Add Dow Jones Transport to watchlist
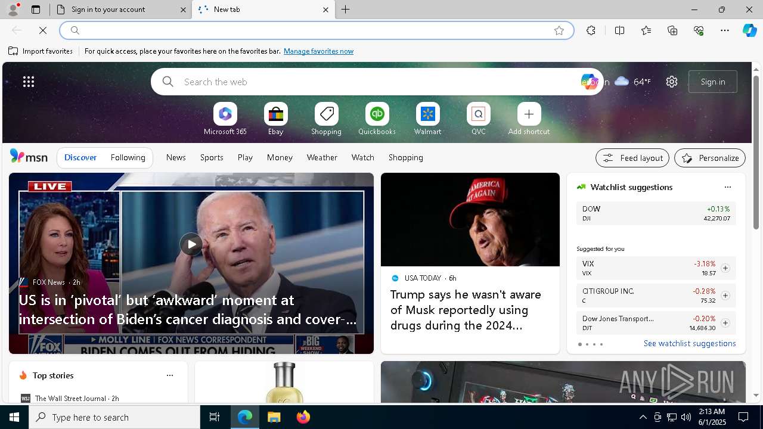 pos(725,323)
